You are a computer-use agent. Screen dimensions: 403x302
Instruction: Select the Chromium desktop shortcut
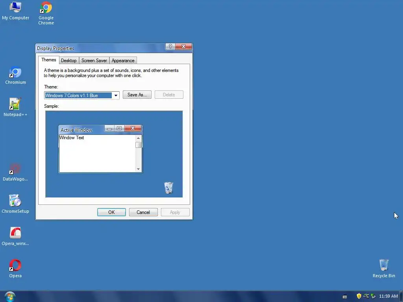pos(15,75)
